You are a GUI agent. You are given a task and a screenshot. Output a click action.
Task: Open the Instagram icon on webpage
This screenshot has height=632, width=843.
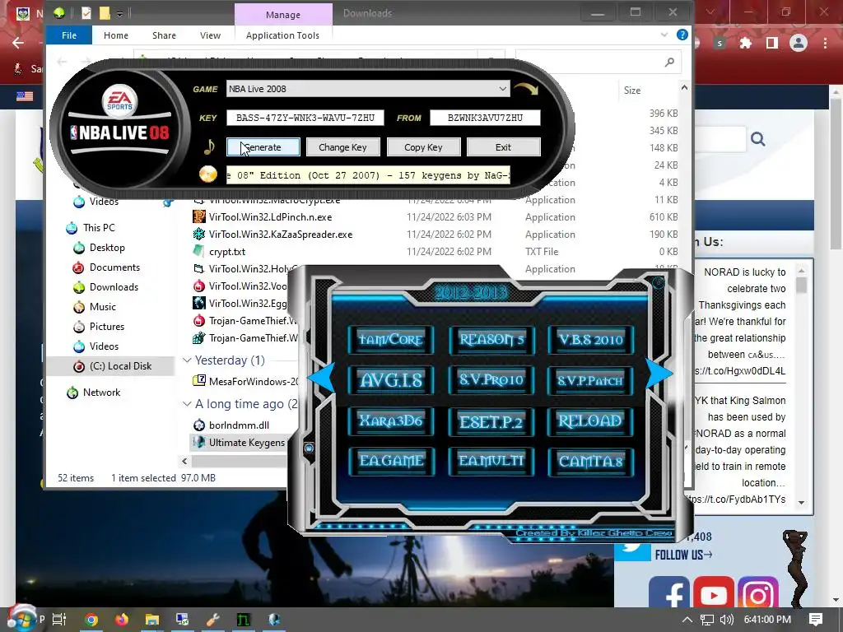pyautogui.click(x=758, y=592)
